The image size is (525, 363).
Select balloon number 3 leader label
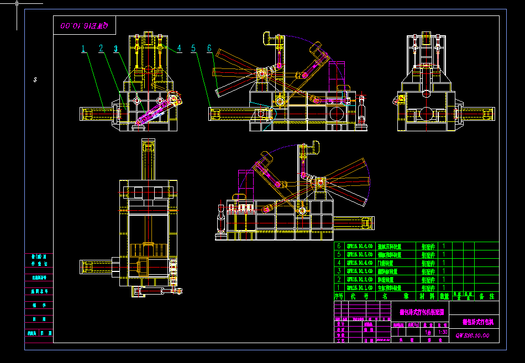(115, 49)
